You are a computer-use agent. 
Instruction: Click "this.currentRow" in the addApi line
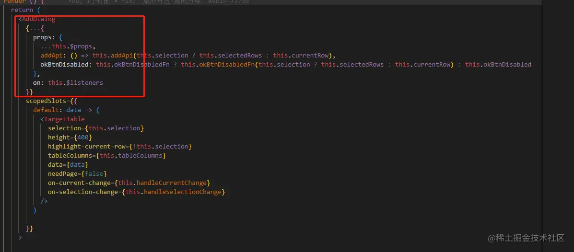(301, 56)
